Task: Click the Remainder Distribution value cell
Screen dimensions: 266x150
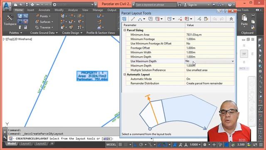Action: coord(209,83)
